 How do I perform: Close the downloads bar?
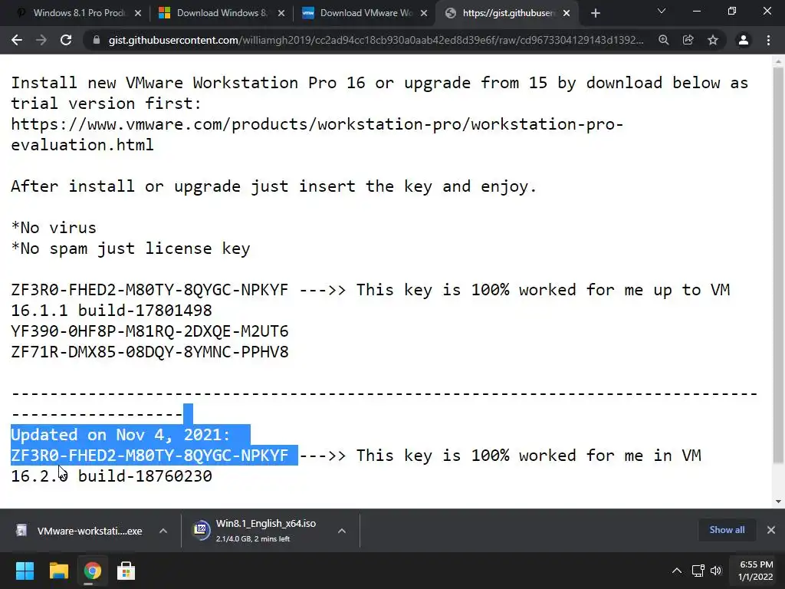point(771,530)
